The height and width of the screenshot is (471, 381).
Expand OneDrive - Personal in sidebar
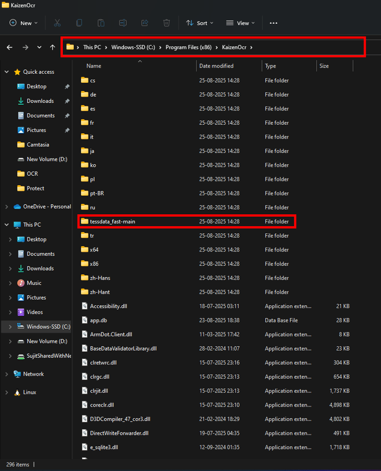(x=7, y=207)
